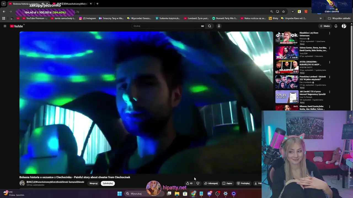Open the (2) Instagram bookmark
353x198 pixels.
(x=87, y=18)
